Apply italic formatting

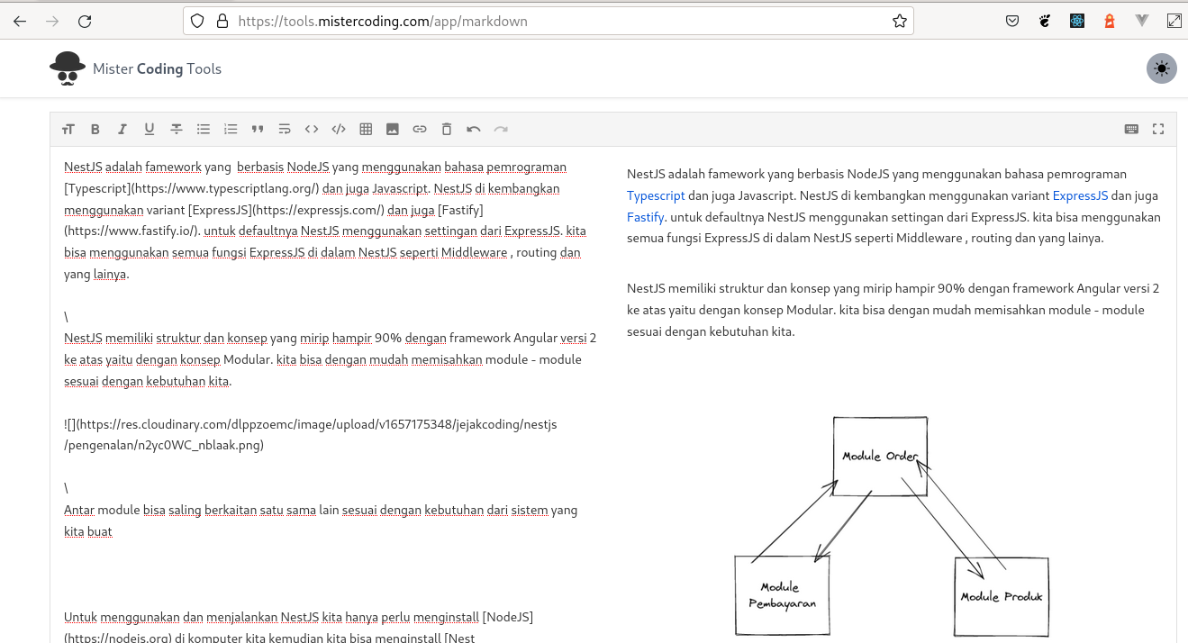122,129
